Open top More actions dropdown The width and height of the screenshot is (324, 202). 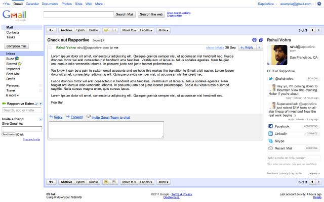pyautogui.click(x=163, y=30)
